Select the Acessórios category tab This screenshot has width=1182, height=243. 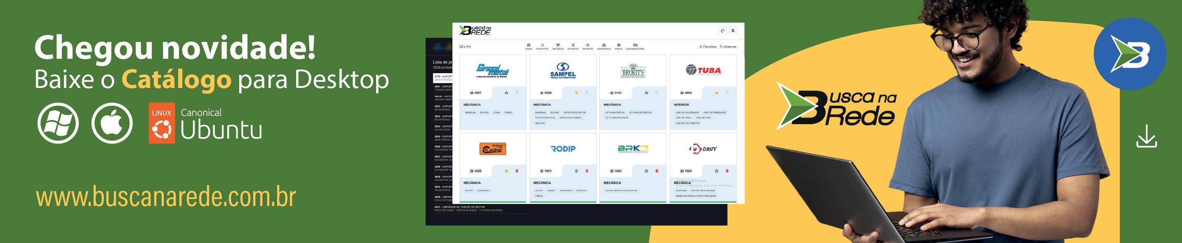click(604, 47)
